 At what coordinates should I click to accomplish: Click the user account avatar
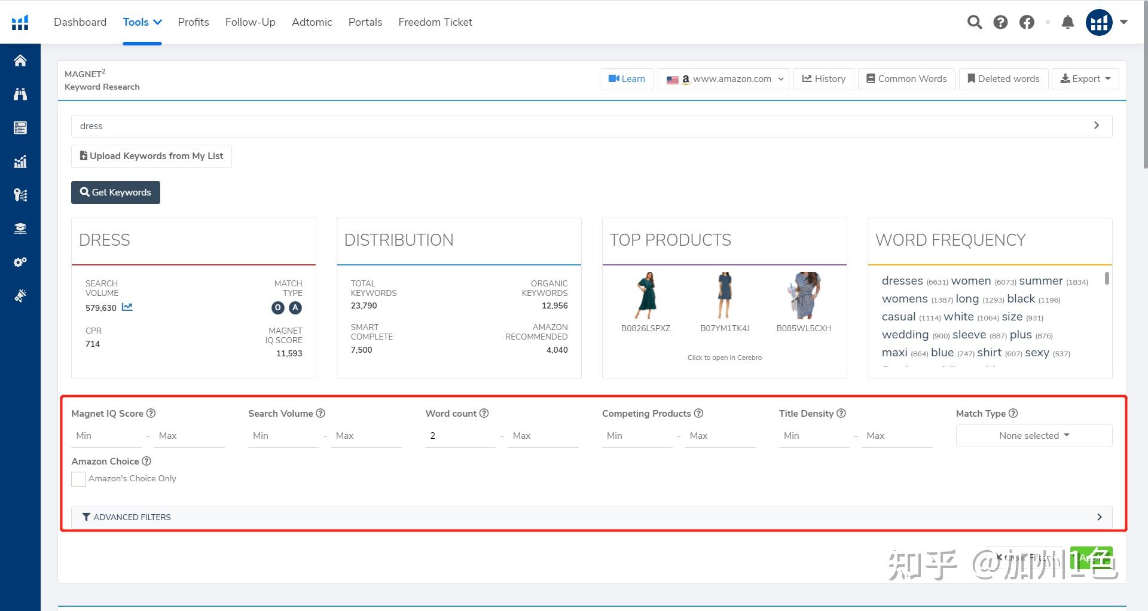coord(1099,22)
